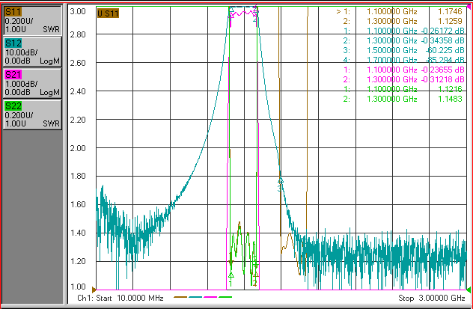Click the magenta S21 legend line segment
Viewport: 473px width, 309px height.
tap(210, 297)
